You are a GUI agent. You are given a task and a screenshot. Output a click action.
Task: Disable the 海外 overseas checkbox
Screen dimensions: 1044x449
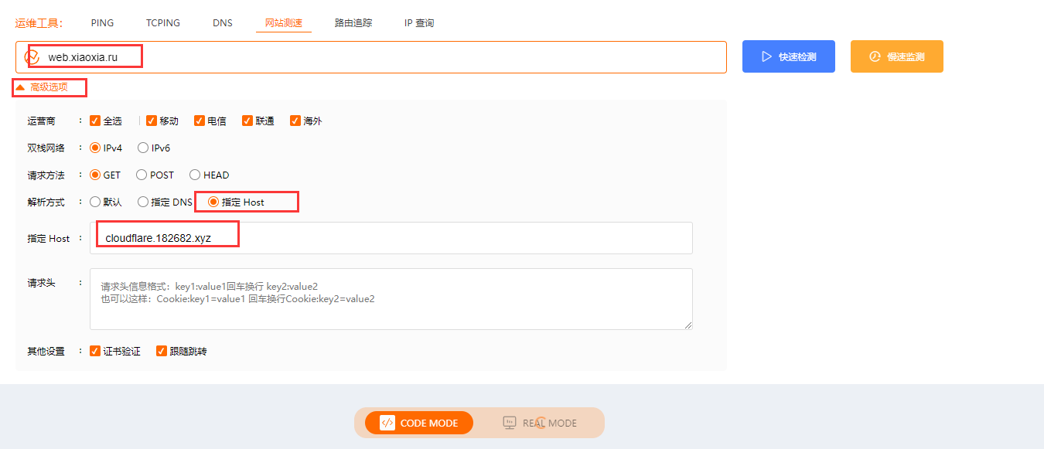click(295, 121)
